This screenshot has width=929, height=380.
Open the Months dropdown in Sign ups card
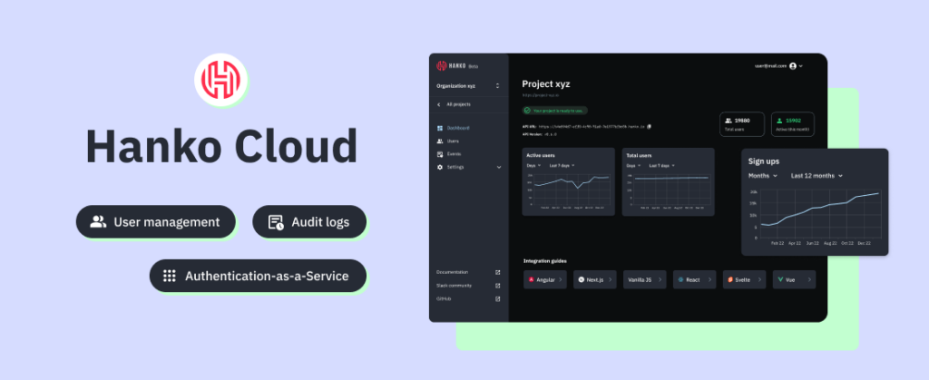[x=763, y=176]
